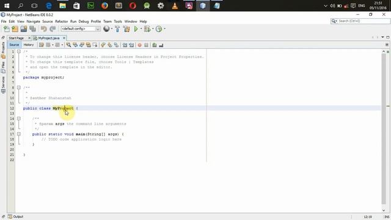Open the Profile Project dropdown arrow
Viewport: 391px width, 220px height.
164,29
